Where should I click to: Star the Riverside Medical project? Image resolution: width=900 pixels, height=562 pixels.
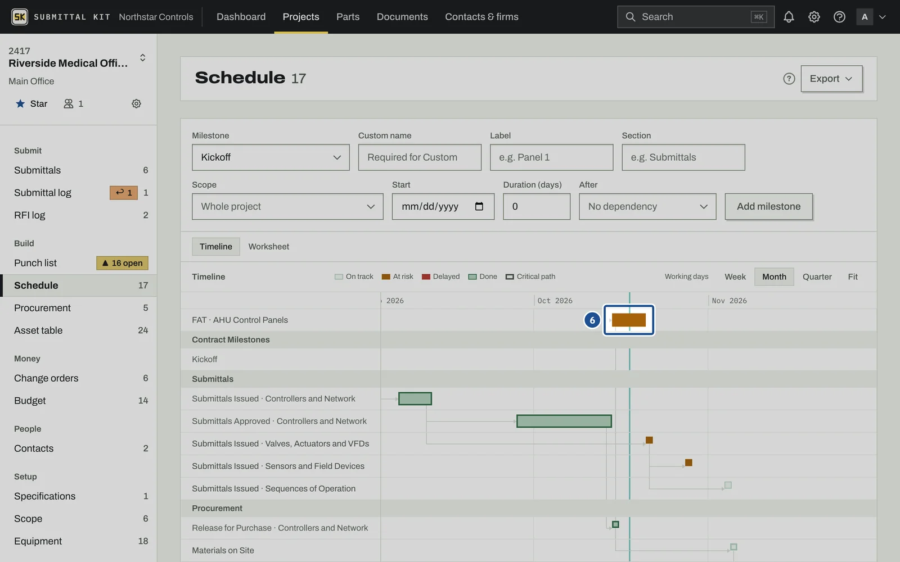pos(31,103)
